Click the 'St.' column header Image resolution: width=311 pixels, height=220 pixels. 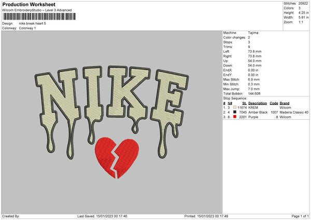pyautogui.click(x=244, y=103)
